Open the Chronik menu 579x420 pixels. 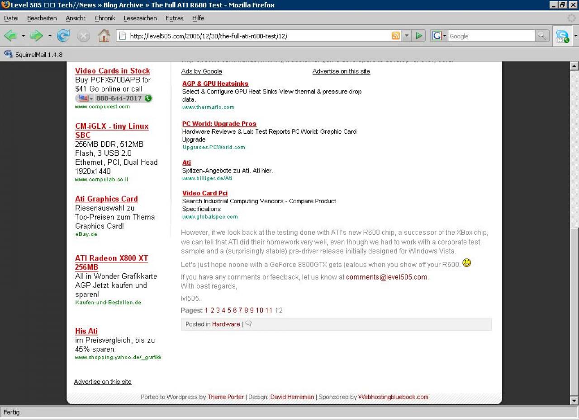pos(105,18)
